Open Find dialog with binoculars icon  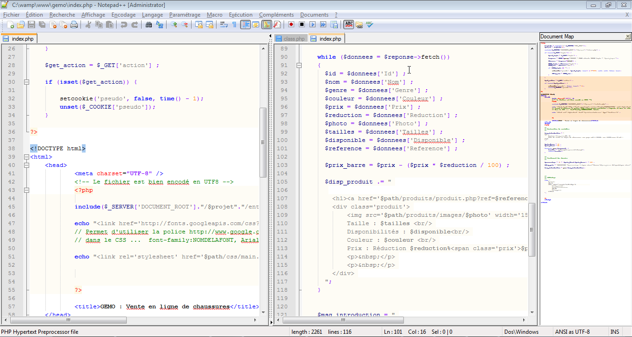click(149, 25)
